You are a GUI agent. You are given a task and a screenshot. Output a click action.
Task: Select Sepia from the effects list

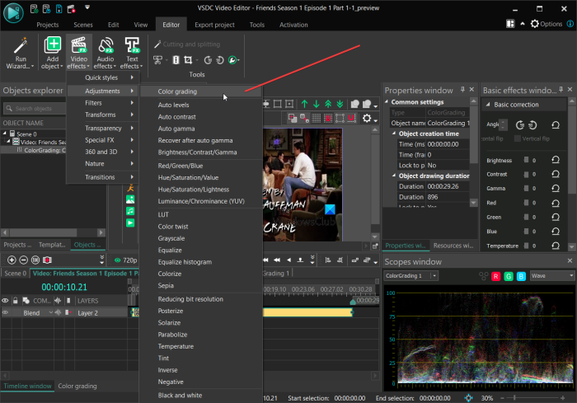(167, 284)
